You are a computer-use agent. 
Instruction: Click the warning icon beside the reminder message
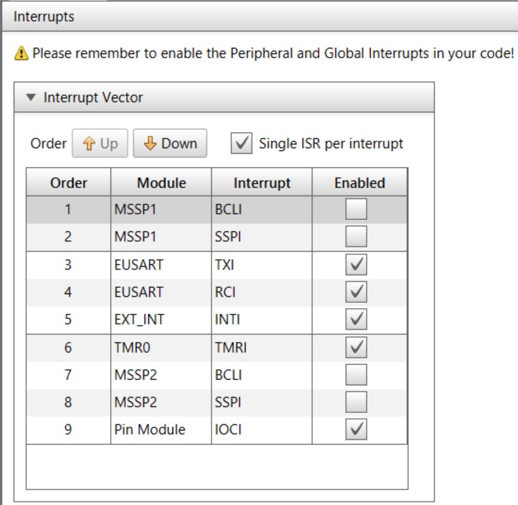pyautogui.click(x=23, y=53)
